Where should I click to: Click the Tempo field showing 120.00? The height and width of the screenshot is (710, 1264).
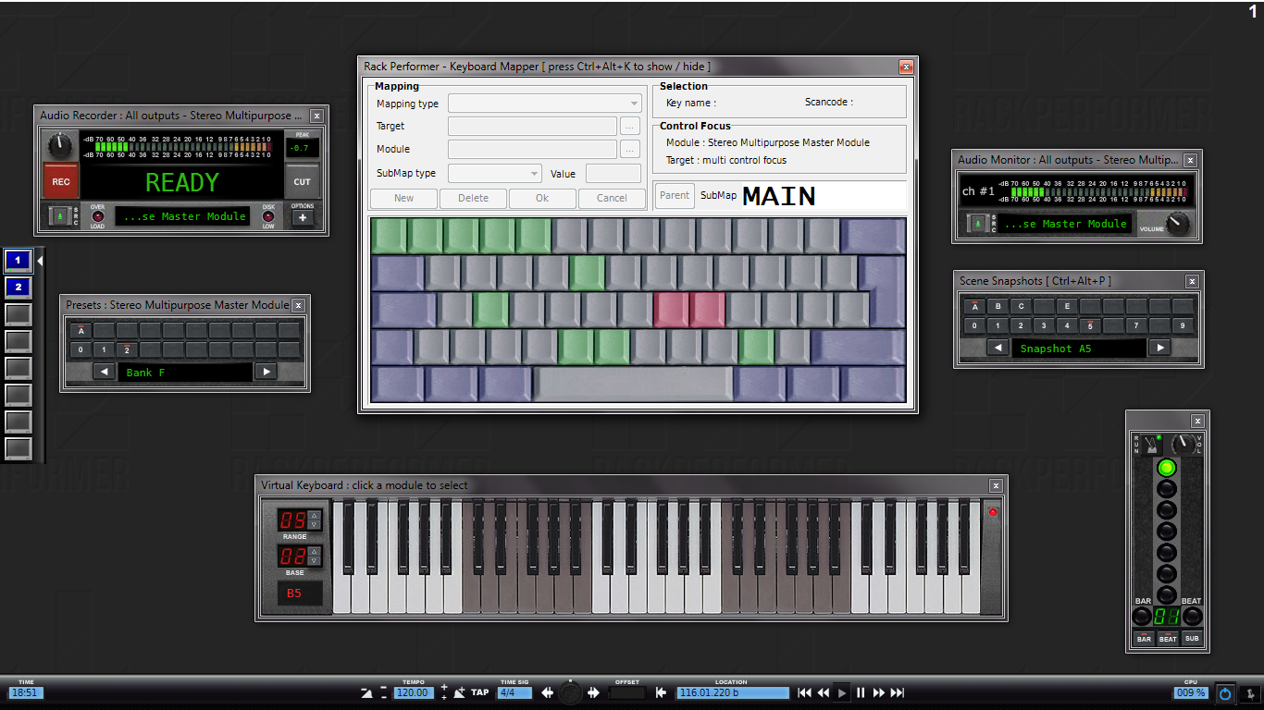click(x=413, y=692)
